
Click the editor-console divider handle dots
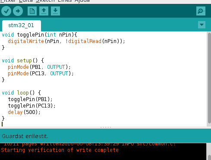pos(106,127)
